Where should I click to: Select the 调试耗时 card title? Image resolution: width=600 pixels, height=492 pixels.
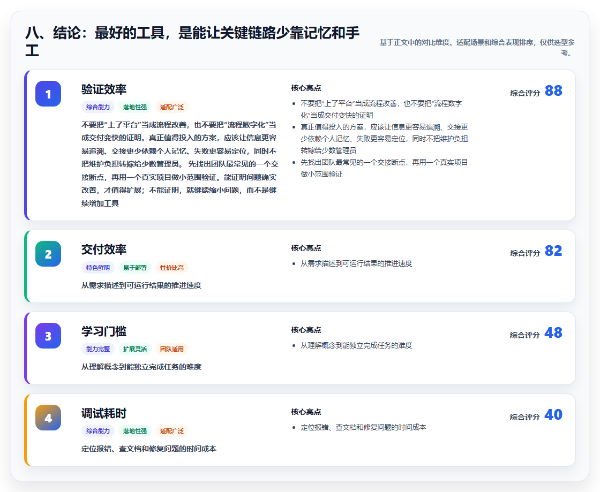[x=104, y=413]
